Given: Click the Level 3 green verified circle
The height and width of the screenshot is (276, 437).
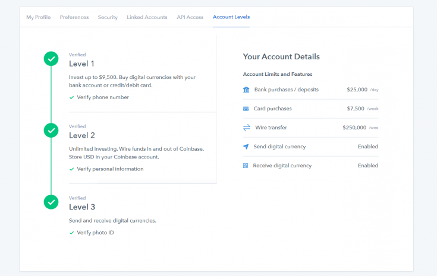Looking at the screenshot, I should (x=51, y=202).
